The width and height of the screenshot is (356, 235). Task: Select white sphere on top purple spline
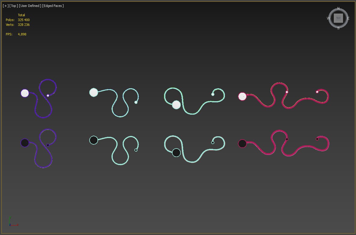pyautogui.click(x=25, y=93)
